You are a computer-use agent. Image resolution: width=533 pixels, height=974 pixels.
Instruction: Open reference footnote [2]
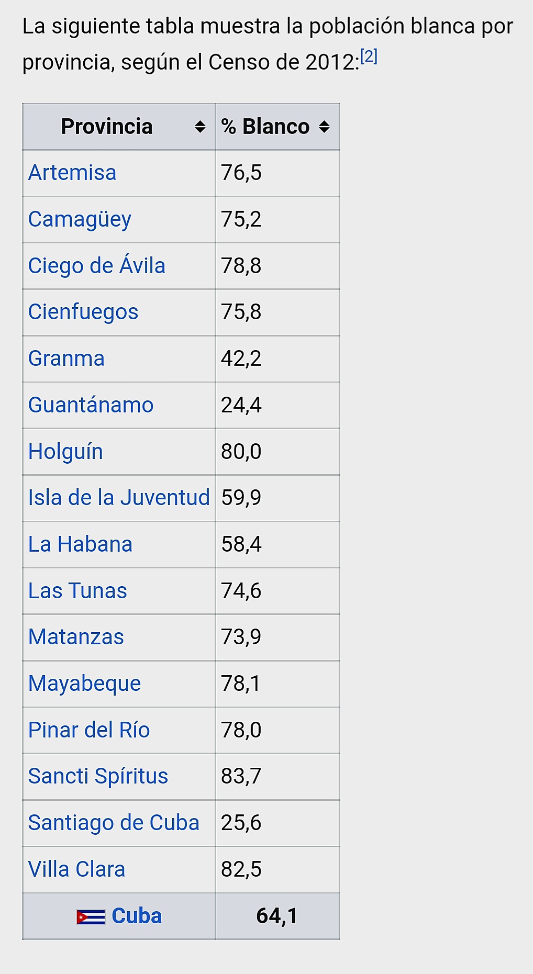click(x=369, y=56)
